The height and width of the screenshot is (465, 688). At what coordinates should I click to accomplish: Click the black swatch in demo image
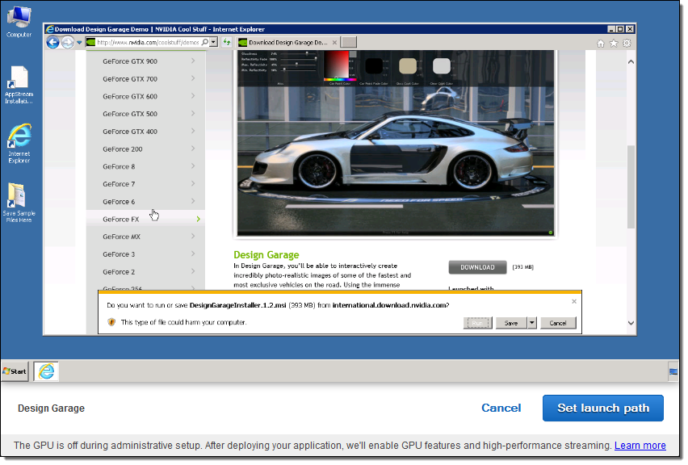pyautogui.click(x=374, y=66)
